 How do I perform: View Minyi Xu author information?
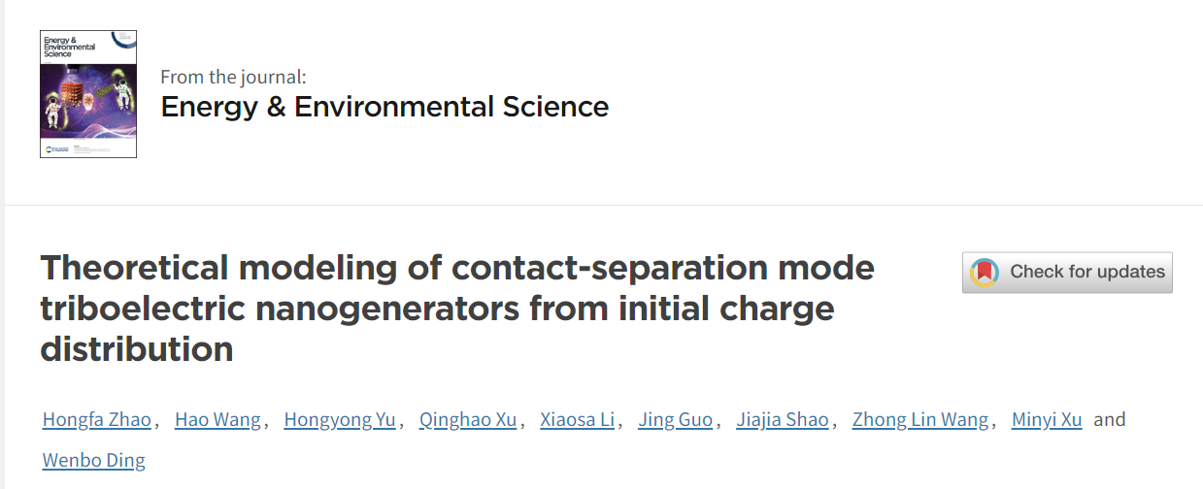click(1047, 420)
